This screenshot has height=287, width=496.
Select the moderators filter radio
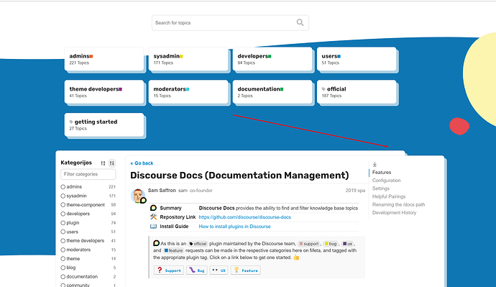tap(63, 250)
